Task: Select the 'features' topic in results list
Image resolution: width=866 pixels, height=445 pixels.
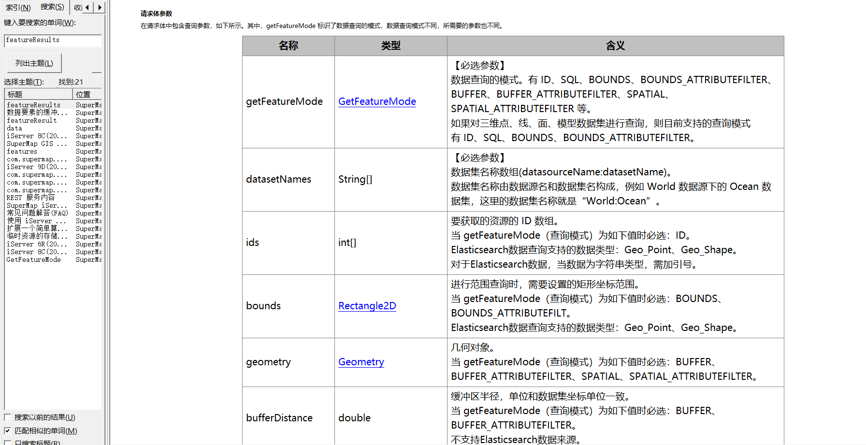Action: point(22,151)
